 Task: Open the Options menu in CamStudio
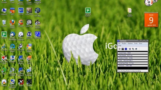[130, 43]
